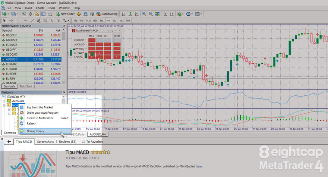Viewport: 328px width, 177px height.
Task: Toggle the Market Watch toolbar icon
Action: point(23,14)
